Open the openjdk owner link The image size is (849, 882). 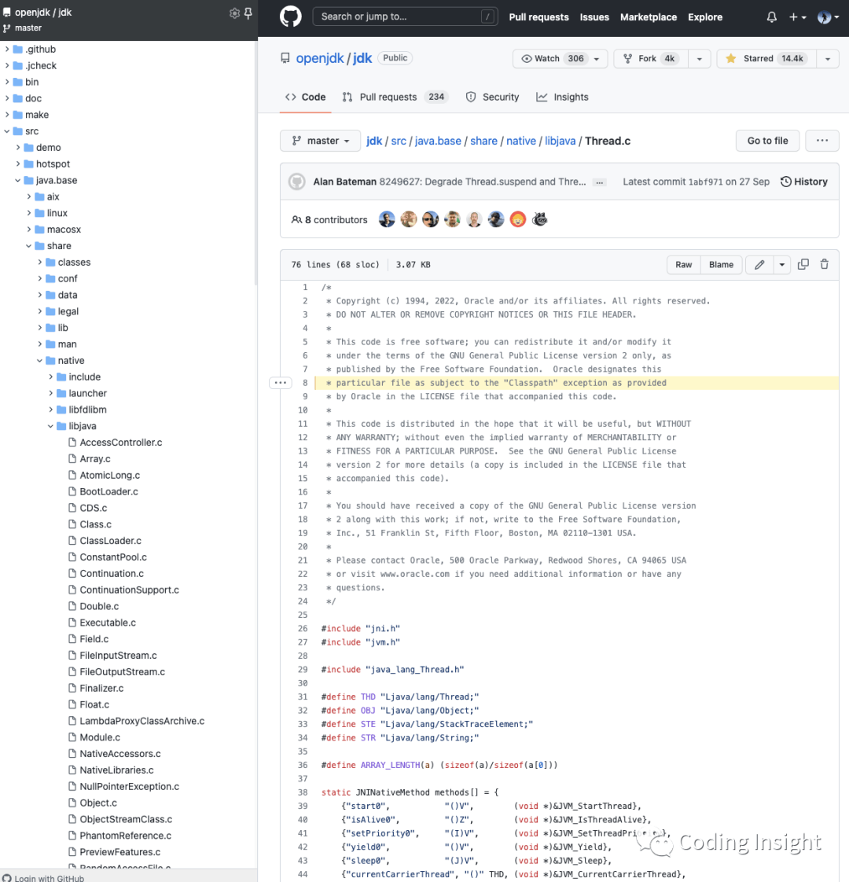point(320,58)
